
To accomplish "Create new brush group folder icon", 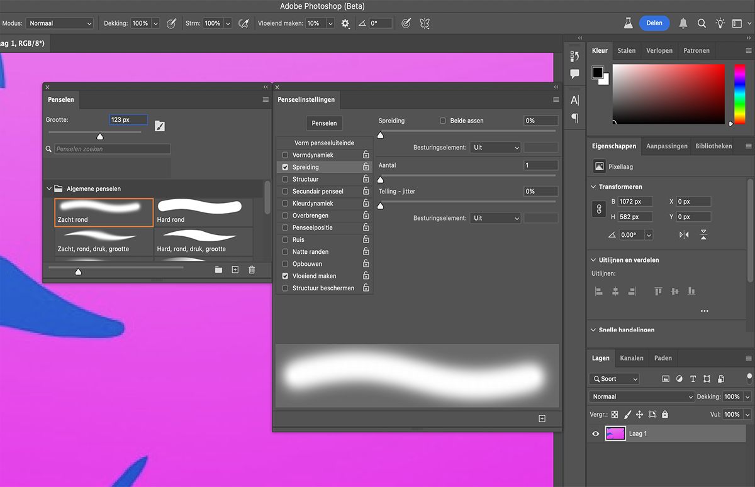I will coord(218,270).
